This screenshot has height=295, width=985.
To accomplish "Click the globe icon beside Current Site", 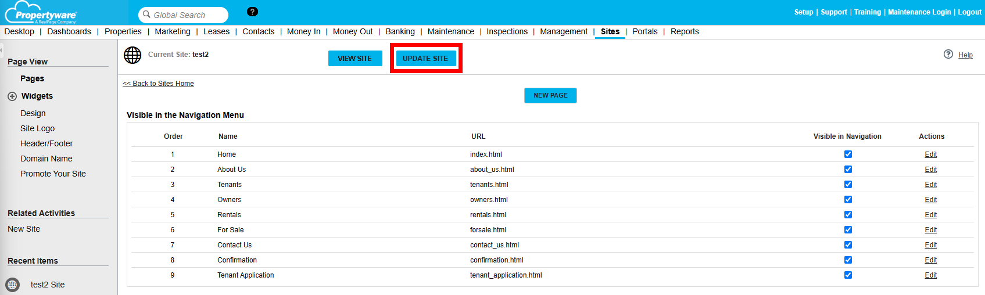I will tap(132, 55).
